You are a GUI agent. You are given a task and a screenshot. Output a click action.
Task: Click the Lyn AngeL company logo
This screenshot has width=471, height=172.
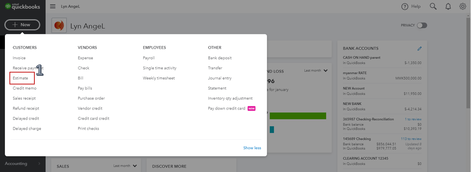tap(59, 26)
